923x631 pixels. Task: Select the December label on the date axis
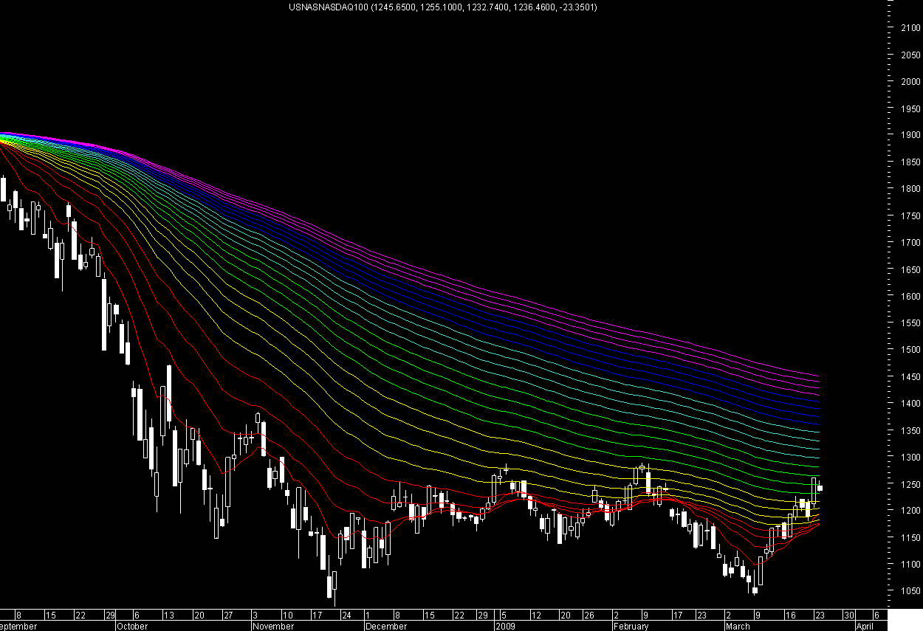pos(385,626)
